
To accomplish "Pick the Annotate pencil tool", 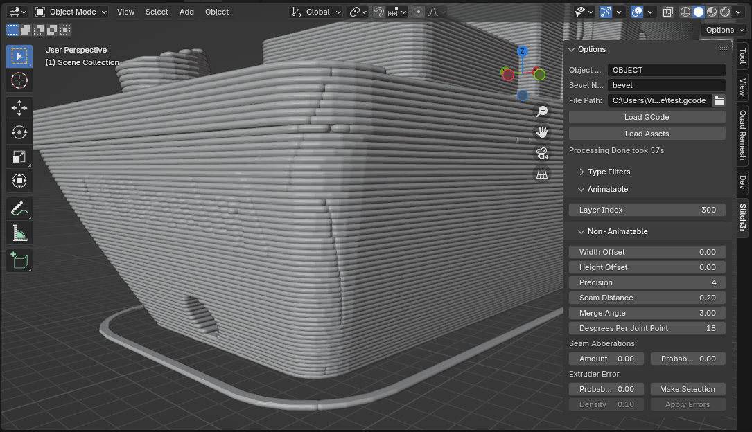I will point(19,208).
